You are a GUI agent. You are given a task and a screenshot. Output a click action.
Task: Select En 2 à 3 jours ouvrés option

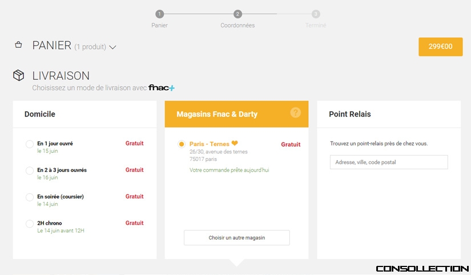click(x=30, y=171)
